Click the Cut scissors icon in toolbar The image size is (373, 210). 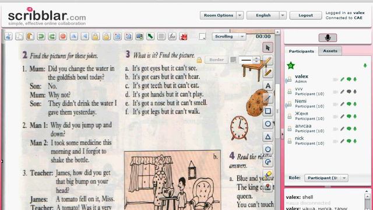(x=8, y=36)
